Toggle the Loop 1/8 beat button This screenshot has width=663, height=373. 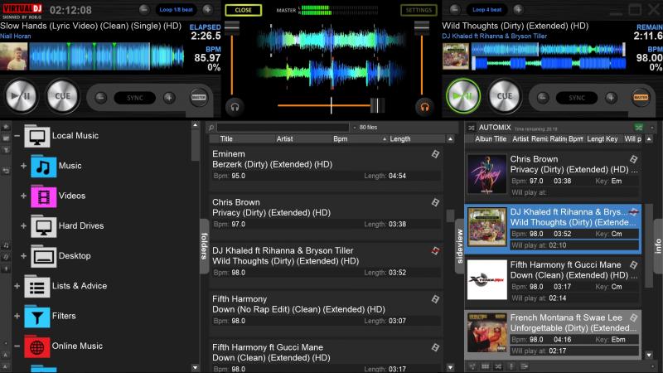coord(176,9)
